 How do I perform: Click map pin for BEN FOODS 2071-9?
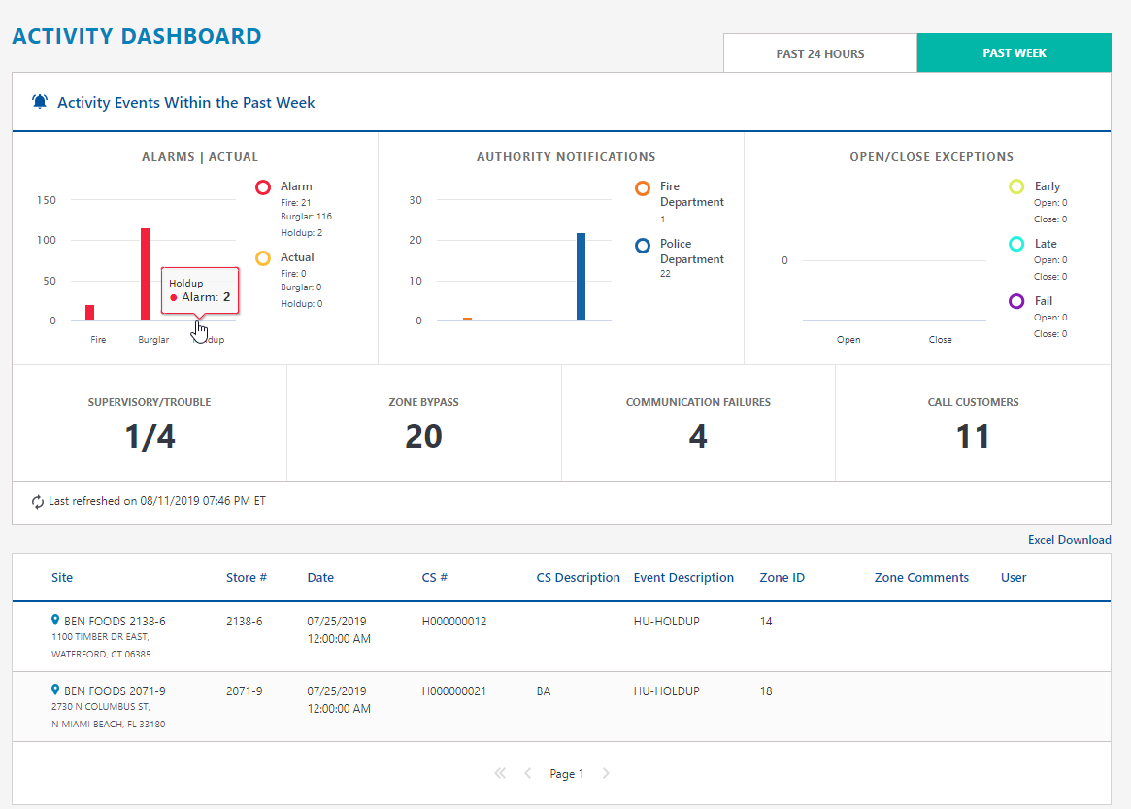(56, 691)
